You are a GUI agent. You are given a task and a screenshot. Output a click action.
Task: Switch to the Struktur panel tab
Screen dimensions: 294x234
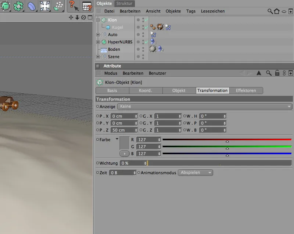tap(124, 3)
